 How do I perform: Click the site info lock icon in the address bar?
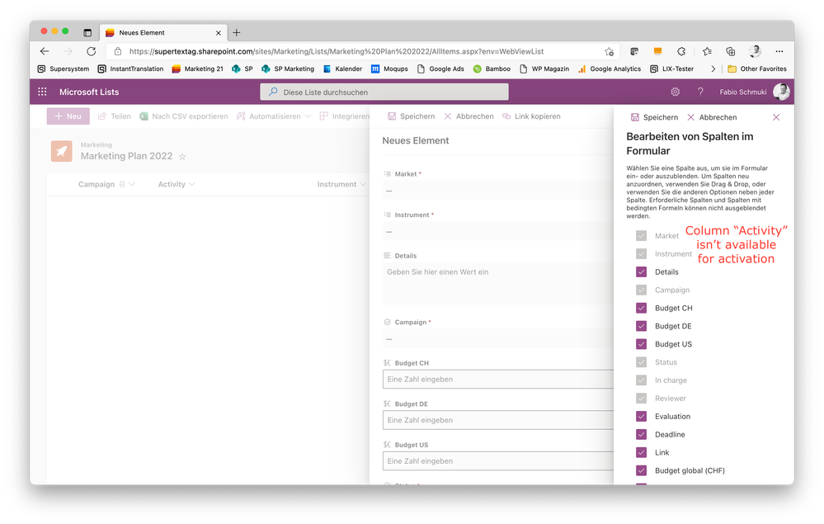[x=118, y=51]
